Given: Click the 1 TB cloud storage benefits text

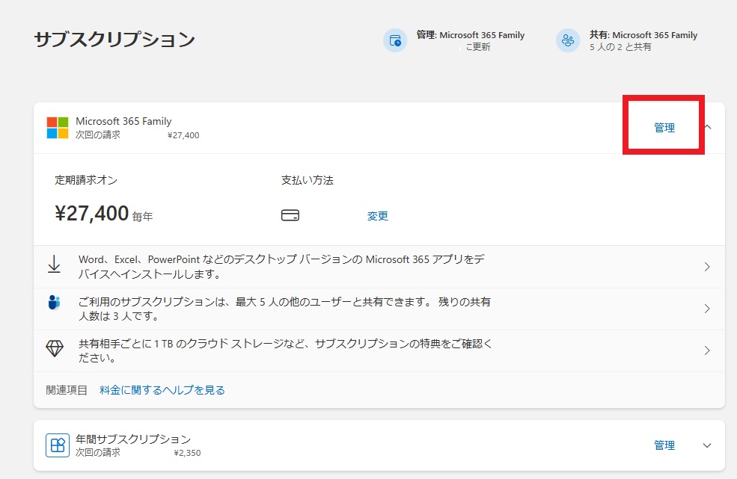Looking at the screenshot, I should tap(284, 350).
